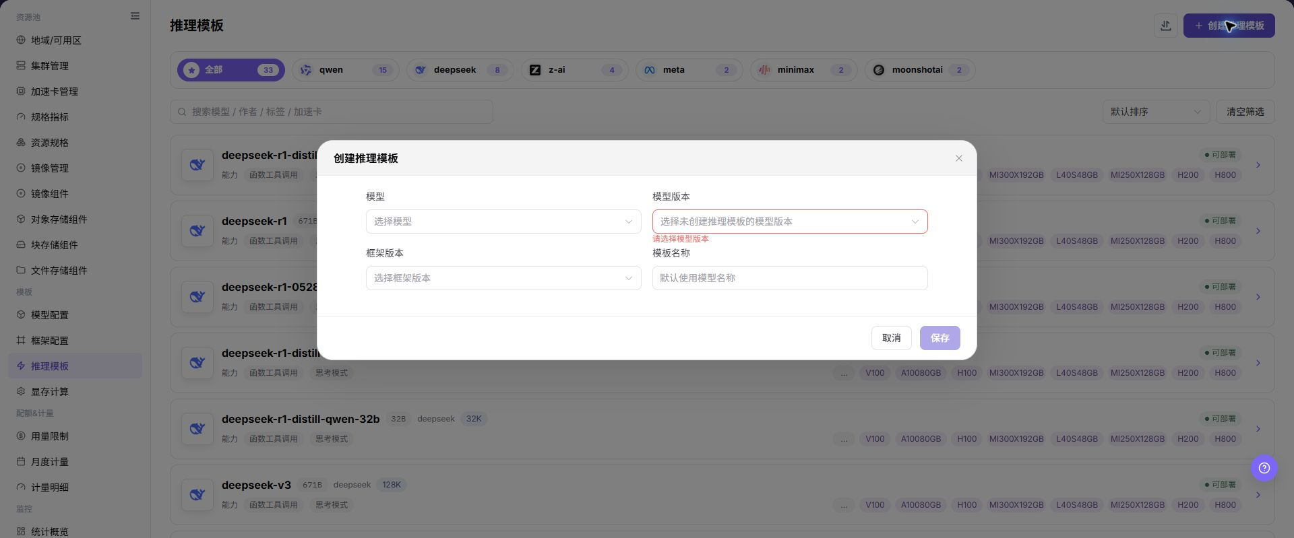This screenshot has height=538, width=1294.
Task: Click "MI250X128GB" in the deepseek-r1 row
Action: tap(1138, 241)
